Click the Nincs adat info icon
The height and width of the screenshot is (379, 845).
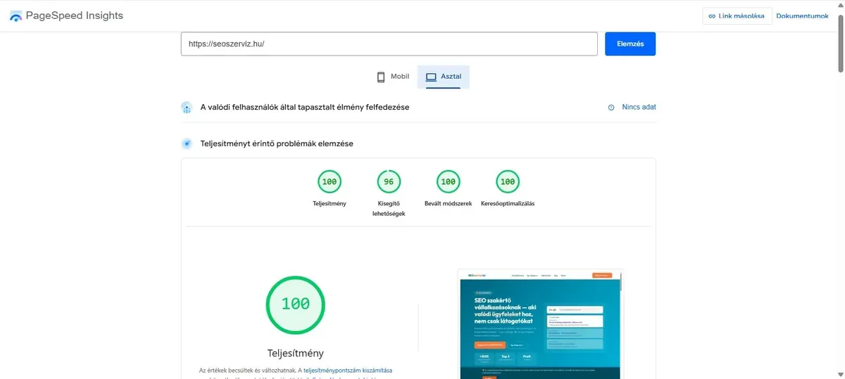coord(611,108)
